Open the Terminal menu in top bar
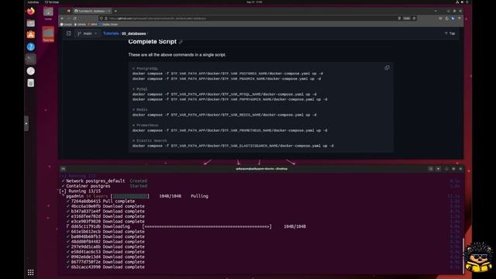496x279 pixels. coord(52,2)
